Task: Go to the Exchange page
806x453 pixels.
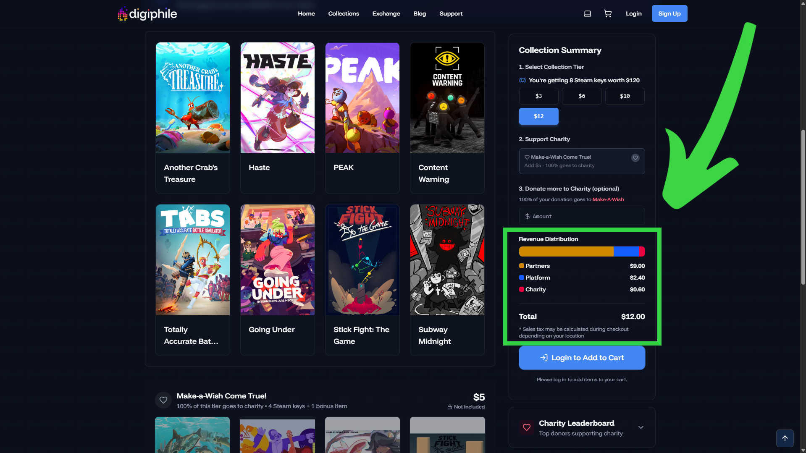Action: (x=386, y=14)
